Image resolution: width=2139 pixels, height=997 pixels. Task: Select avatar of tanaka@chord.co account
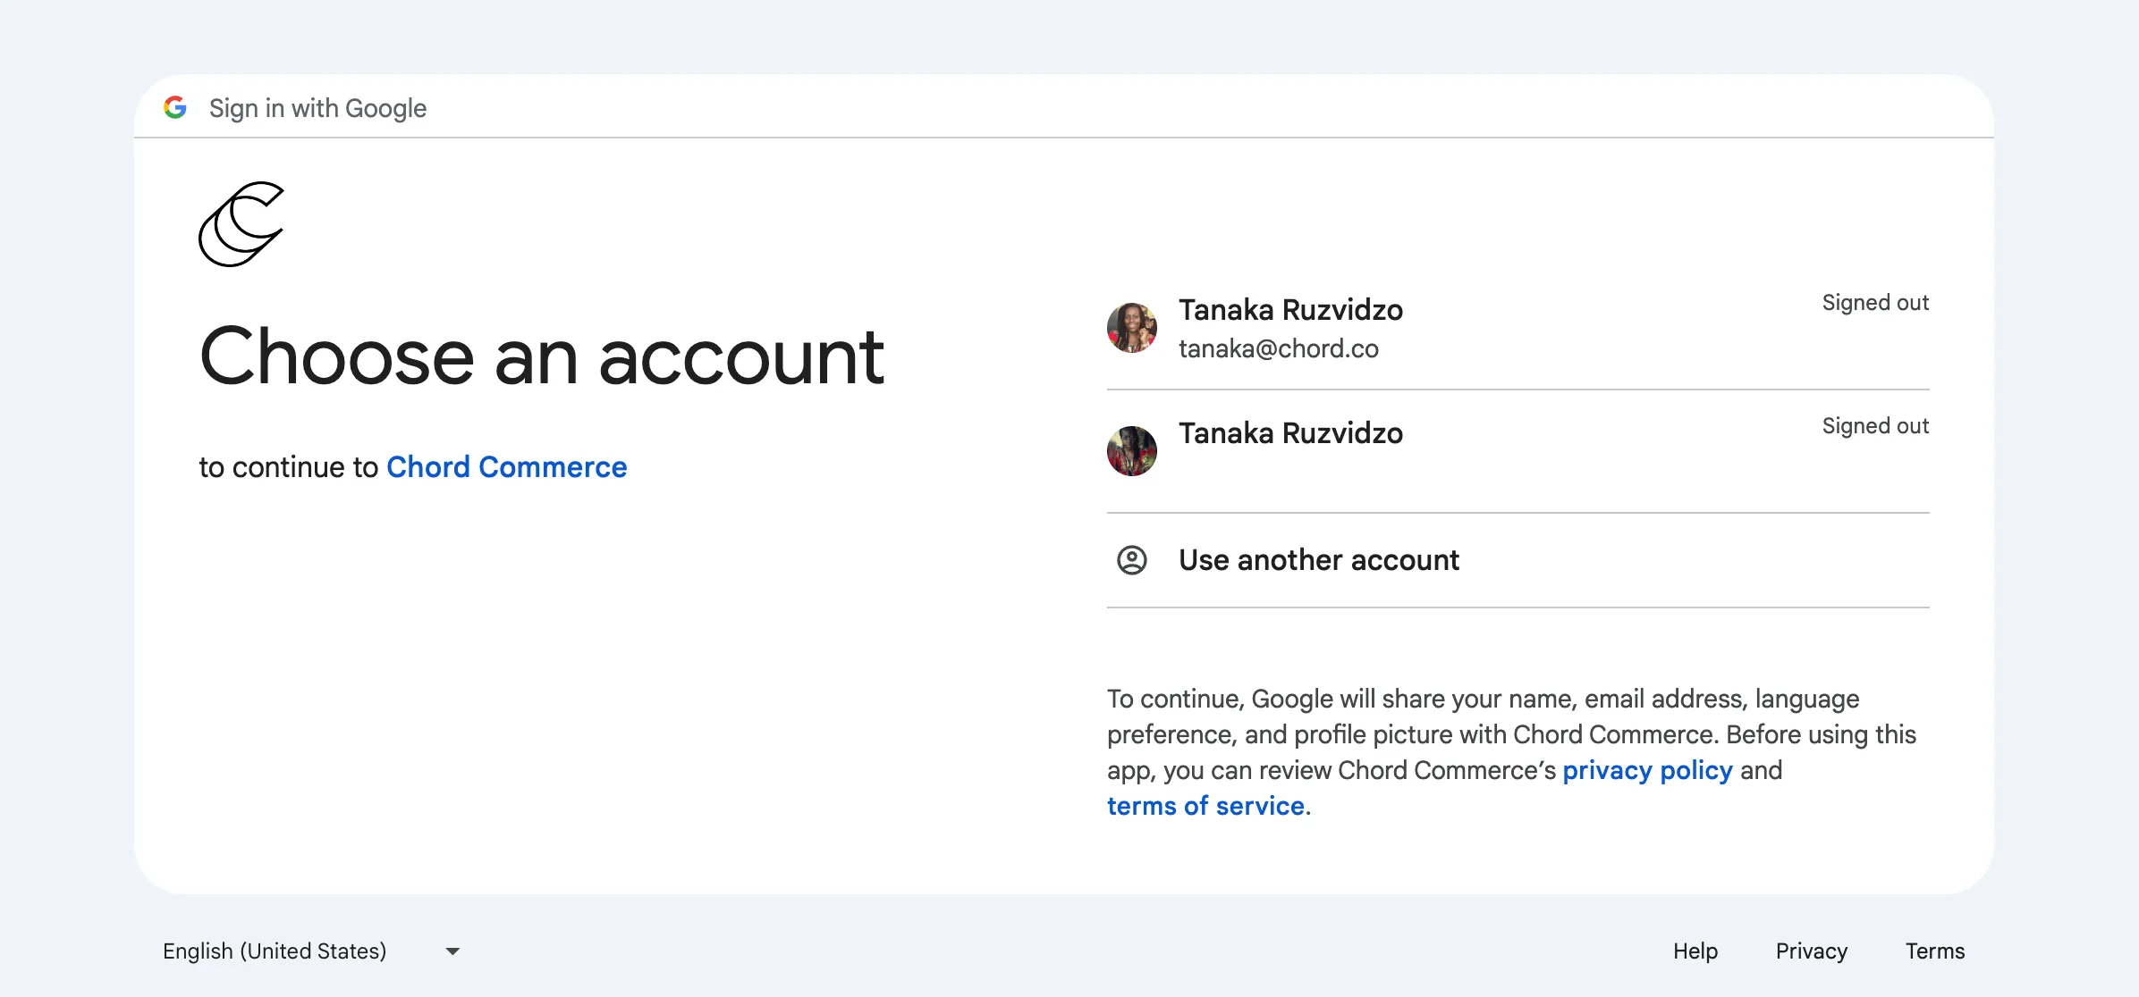(x=1132, y=328)
